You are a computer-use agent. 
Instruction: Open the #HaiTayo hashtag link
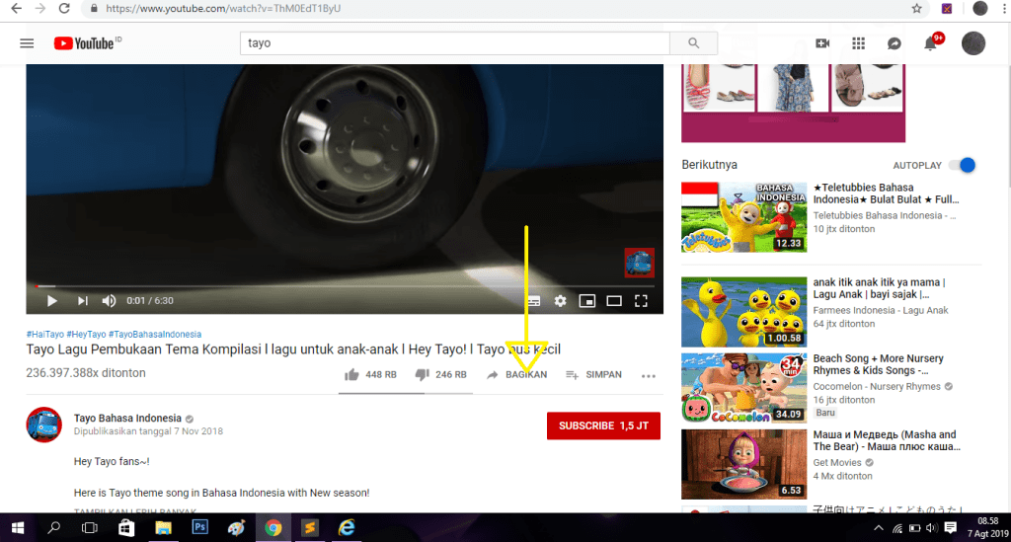[x=45, y=335]
